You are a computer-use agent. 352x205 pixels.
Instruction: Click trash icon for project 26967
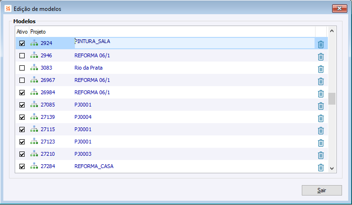tap(321, 81)
